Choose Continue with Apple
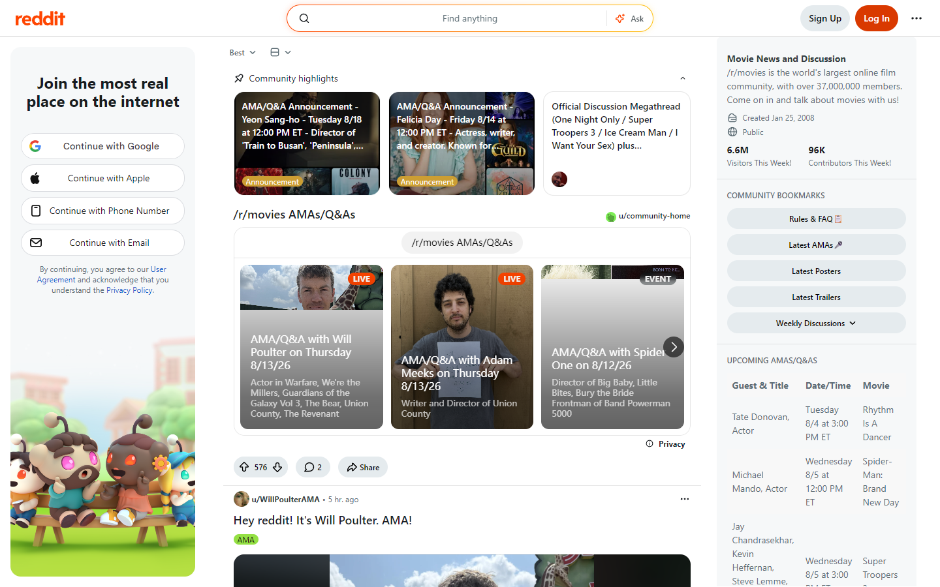This screenshot has width=940, height=587. pos(103,178)
